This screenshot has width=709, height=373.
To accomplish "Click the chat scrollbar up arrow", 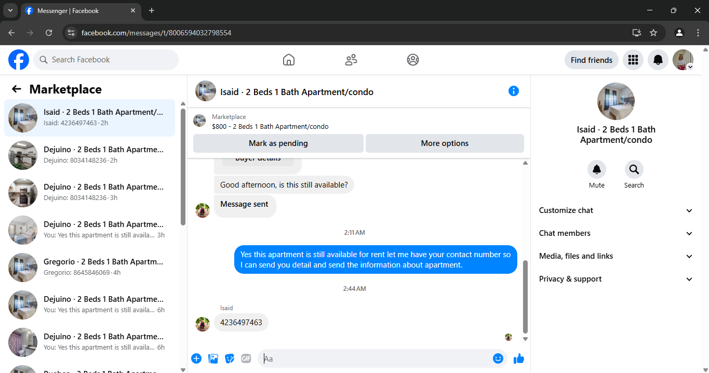I will (x=525, y=163).
